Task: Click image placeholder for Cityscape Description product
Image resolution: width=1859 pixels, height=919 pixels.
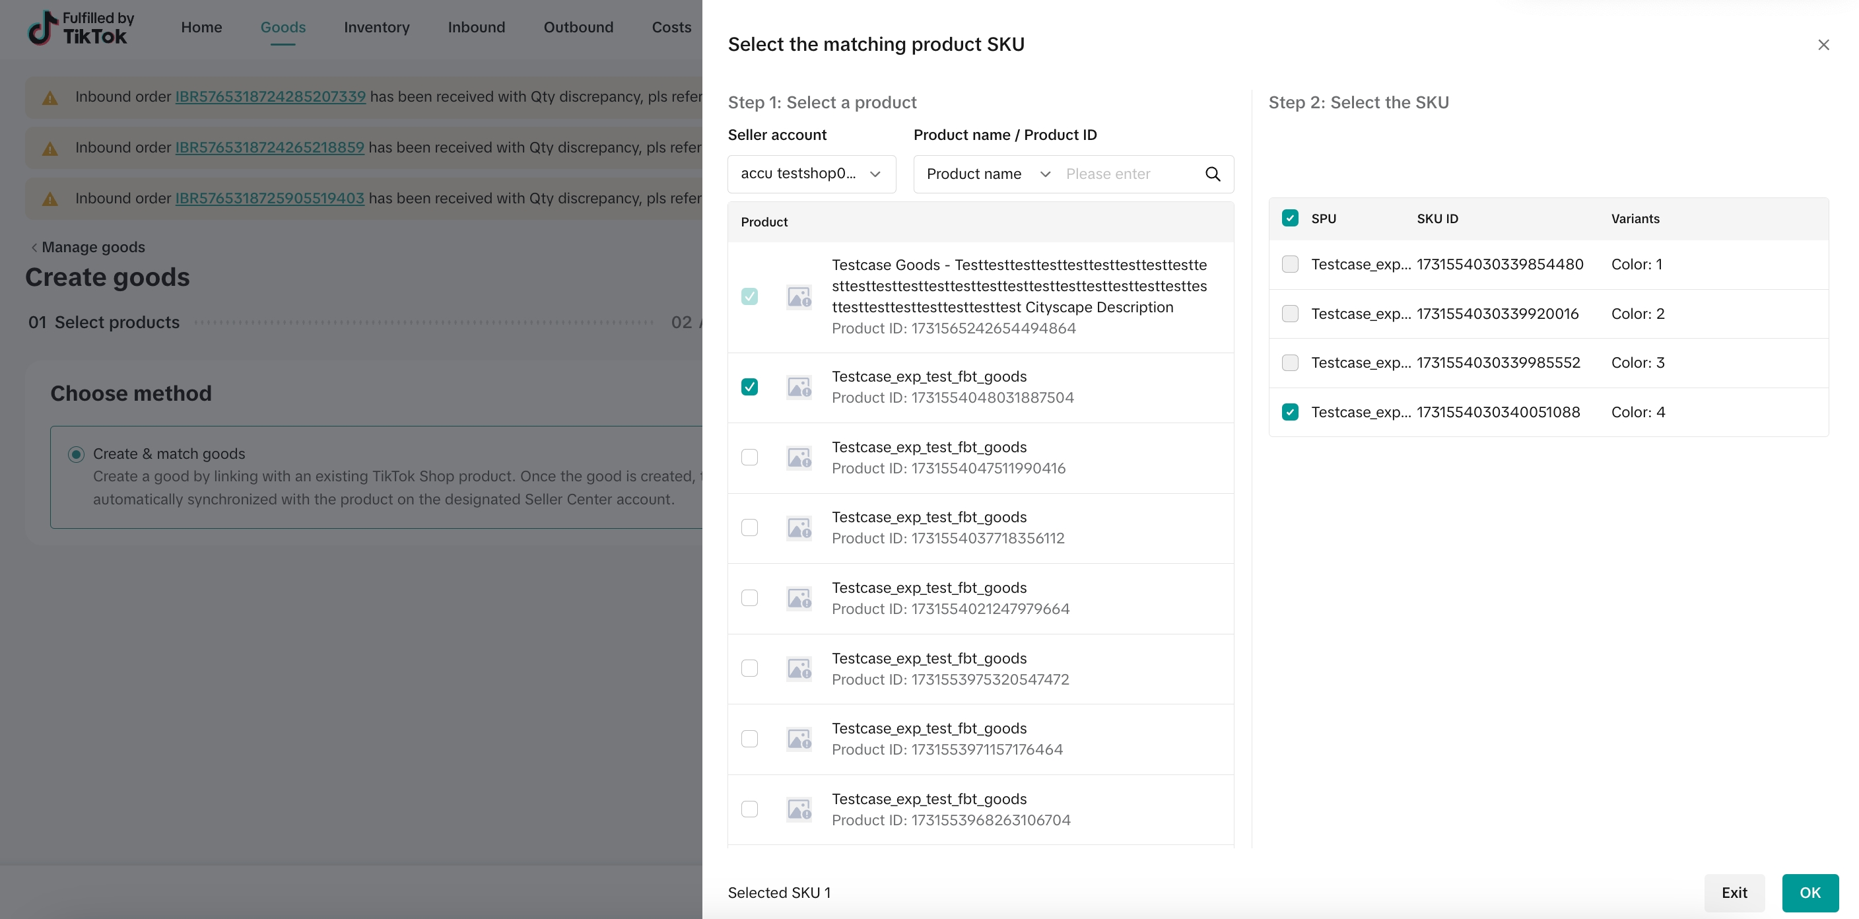Action: pos(798,296)
